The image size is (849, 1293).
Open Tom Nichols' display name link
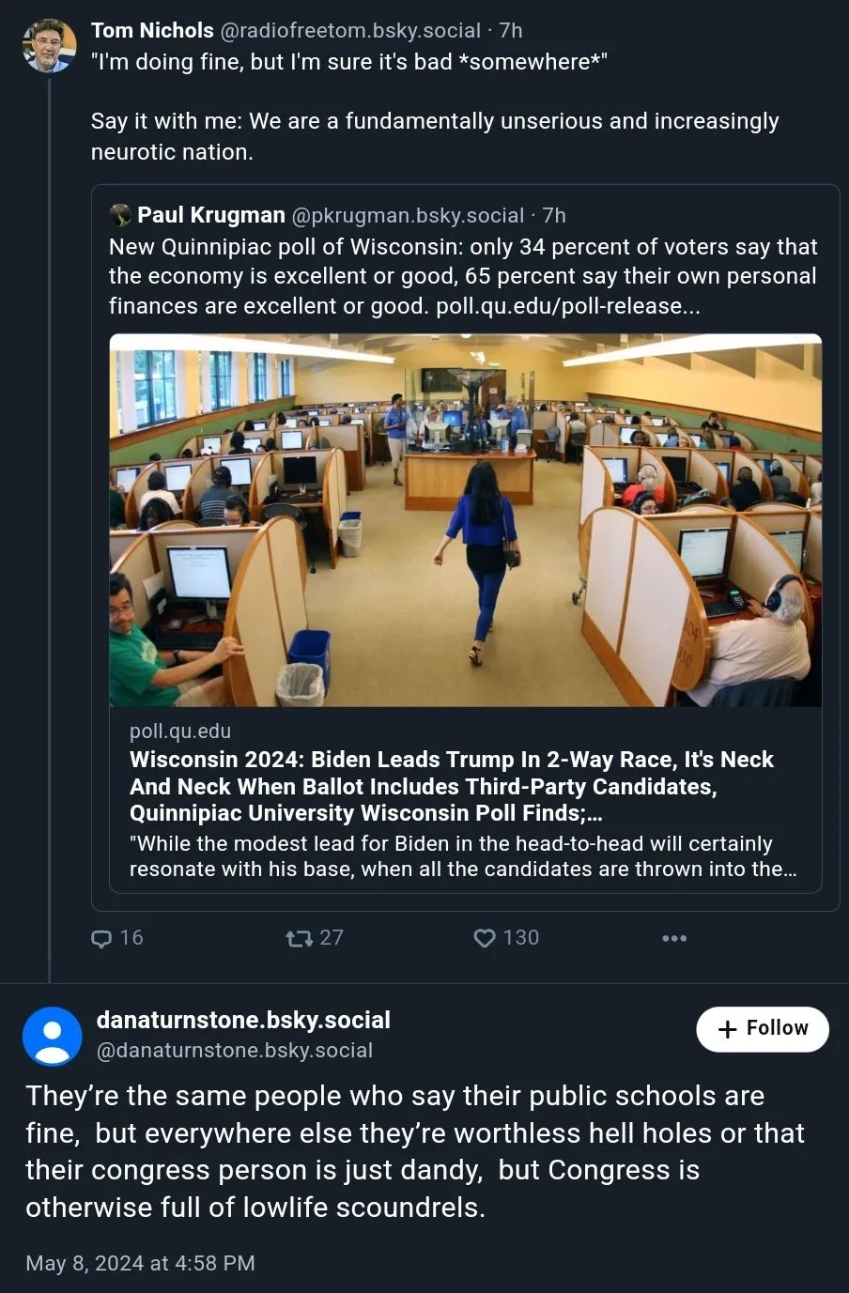click(x=152, y=31)
